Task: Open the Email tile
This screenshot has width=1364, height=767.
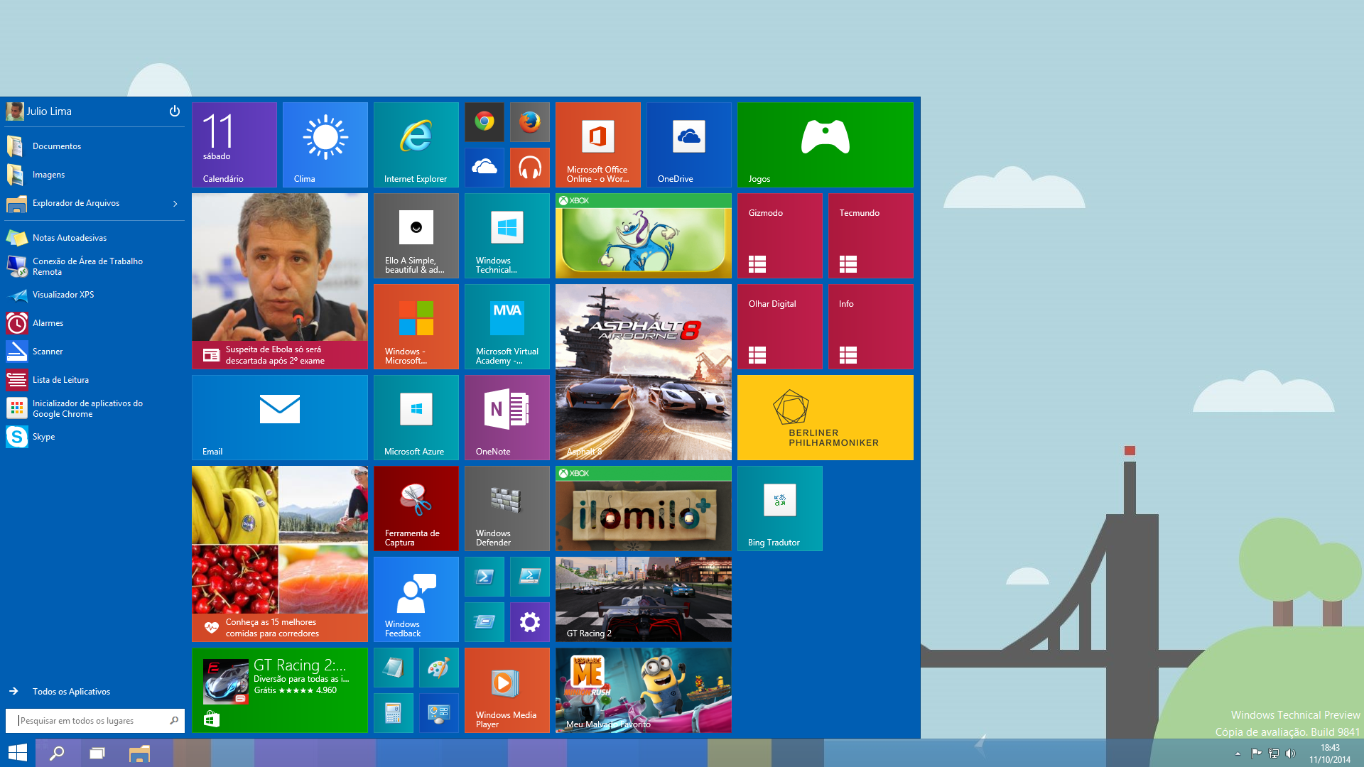Action: click(x=280, y=418)
